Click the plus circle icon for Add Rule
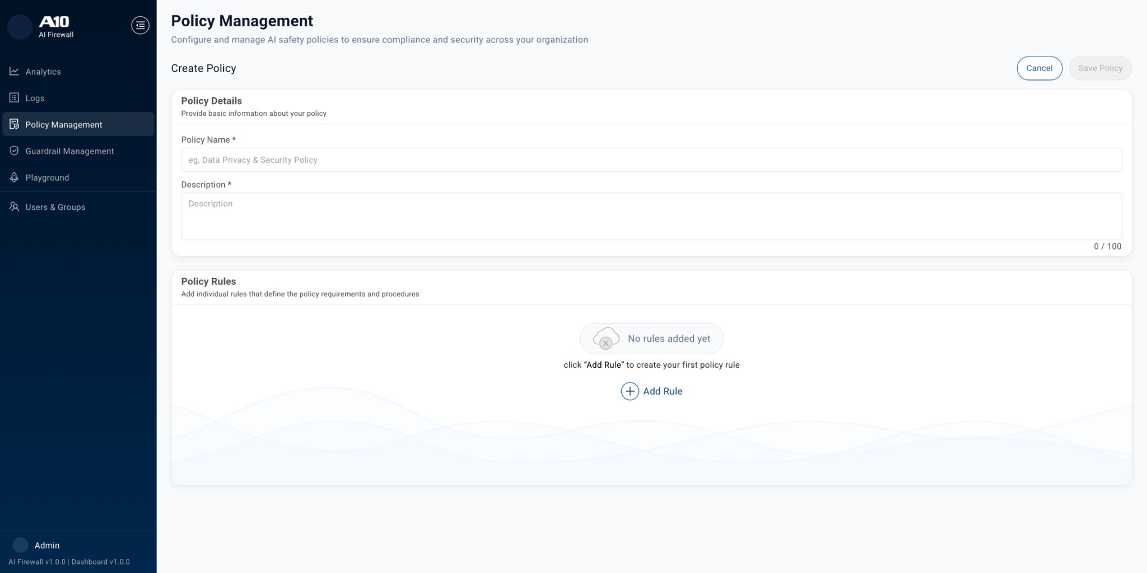1147x573 pixels. (x=630, y=391)
